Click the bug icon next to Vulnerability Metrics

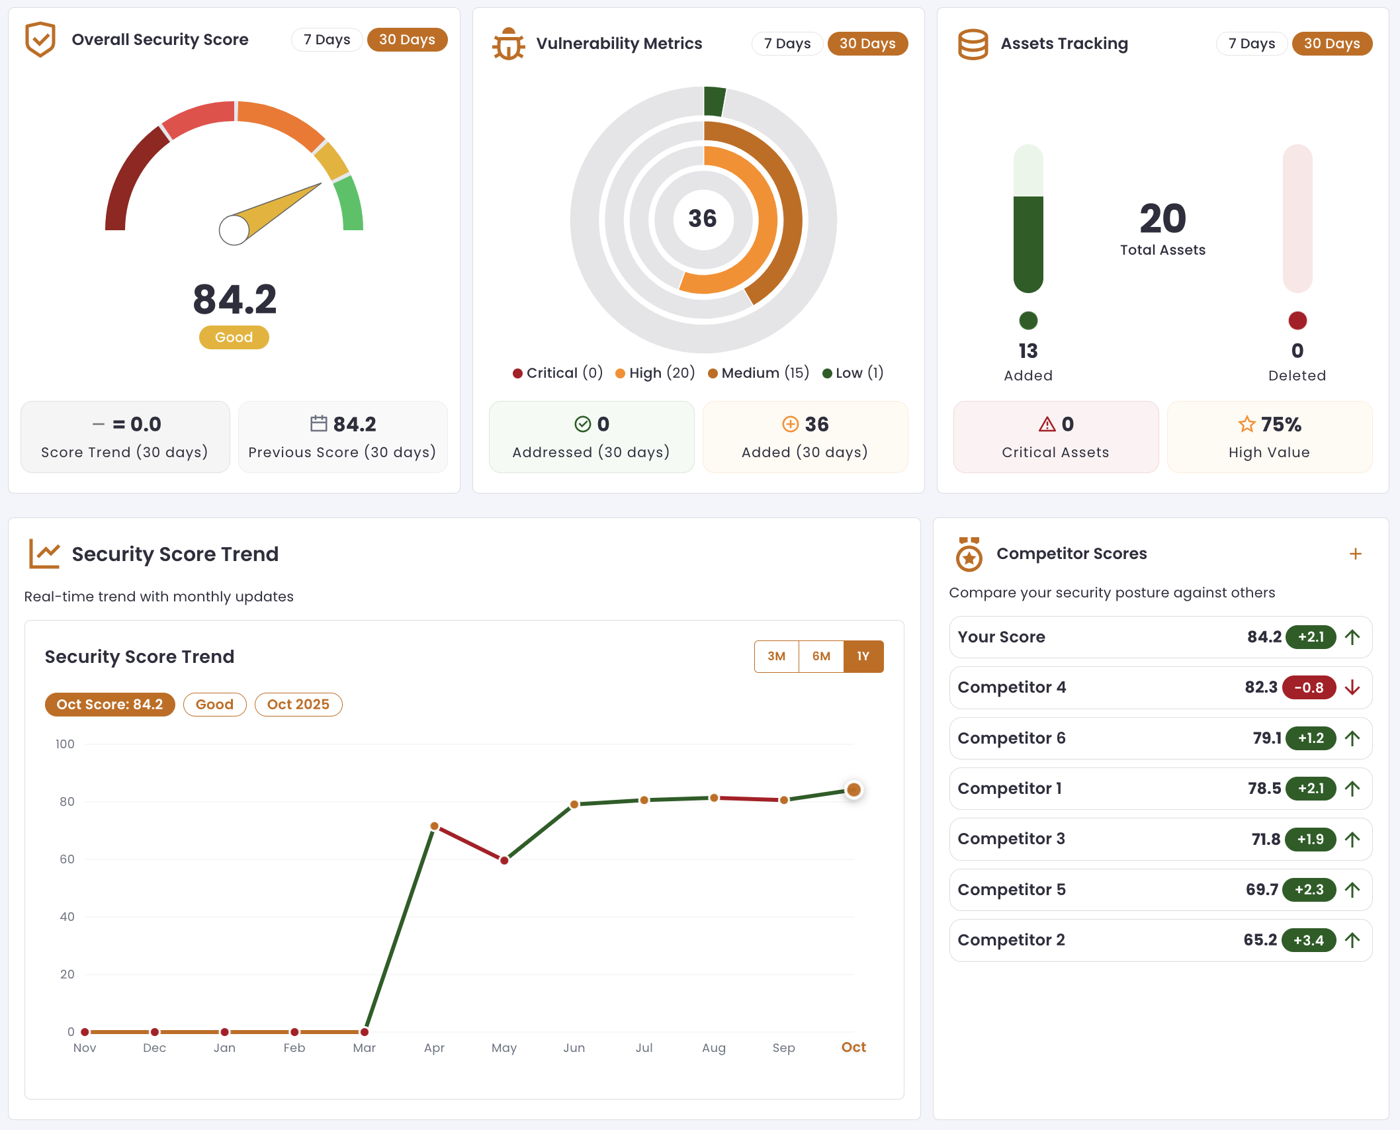(508, 43)
